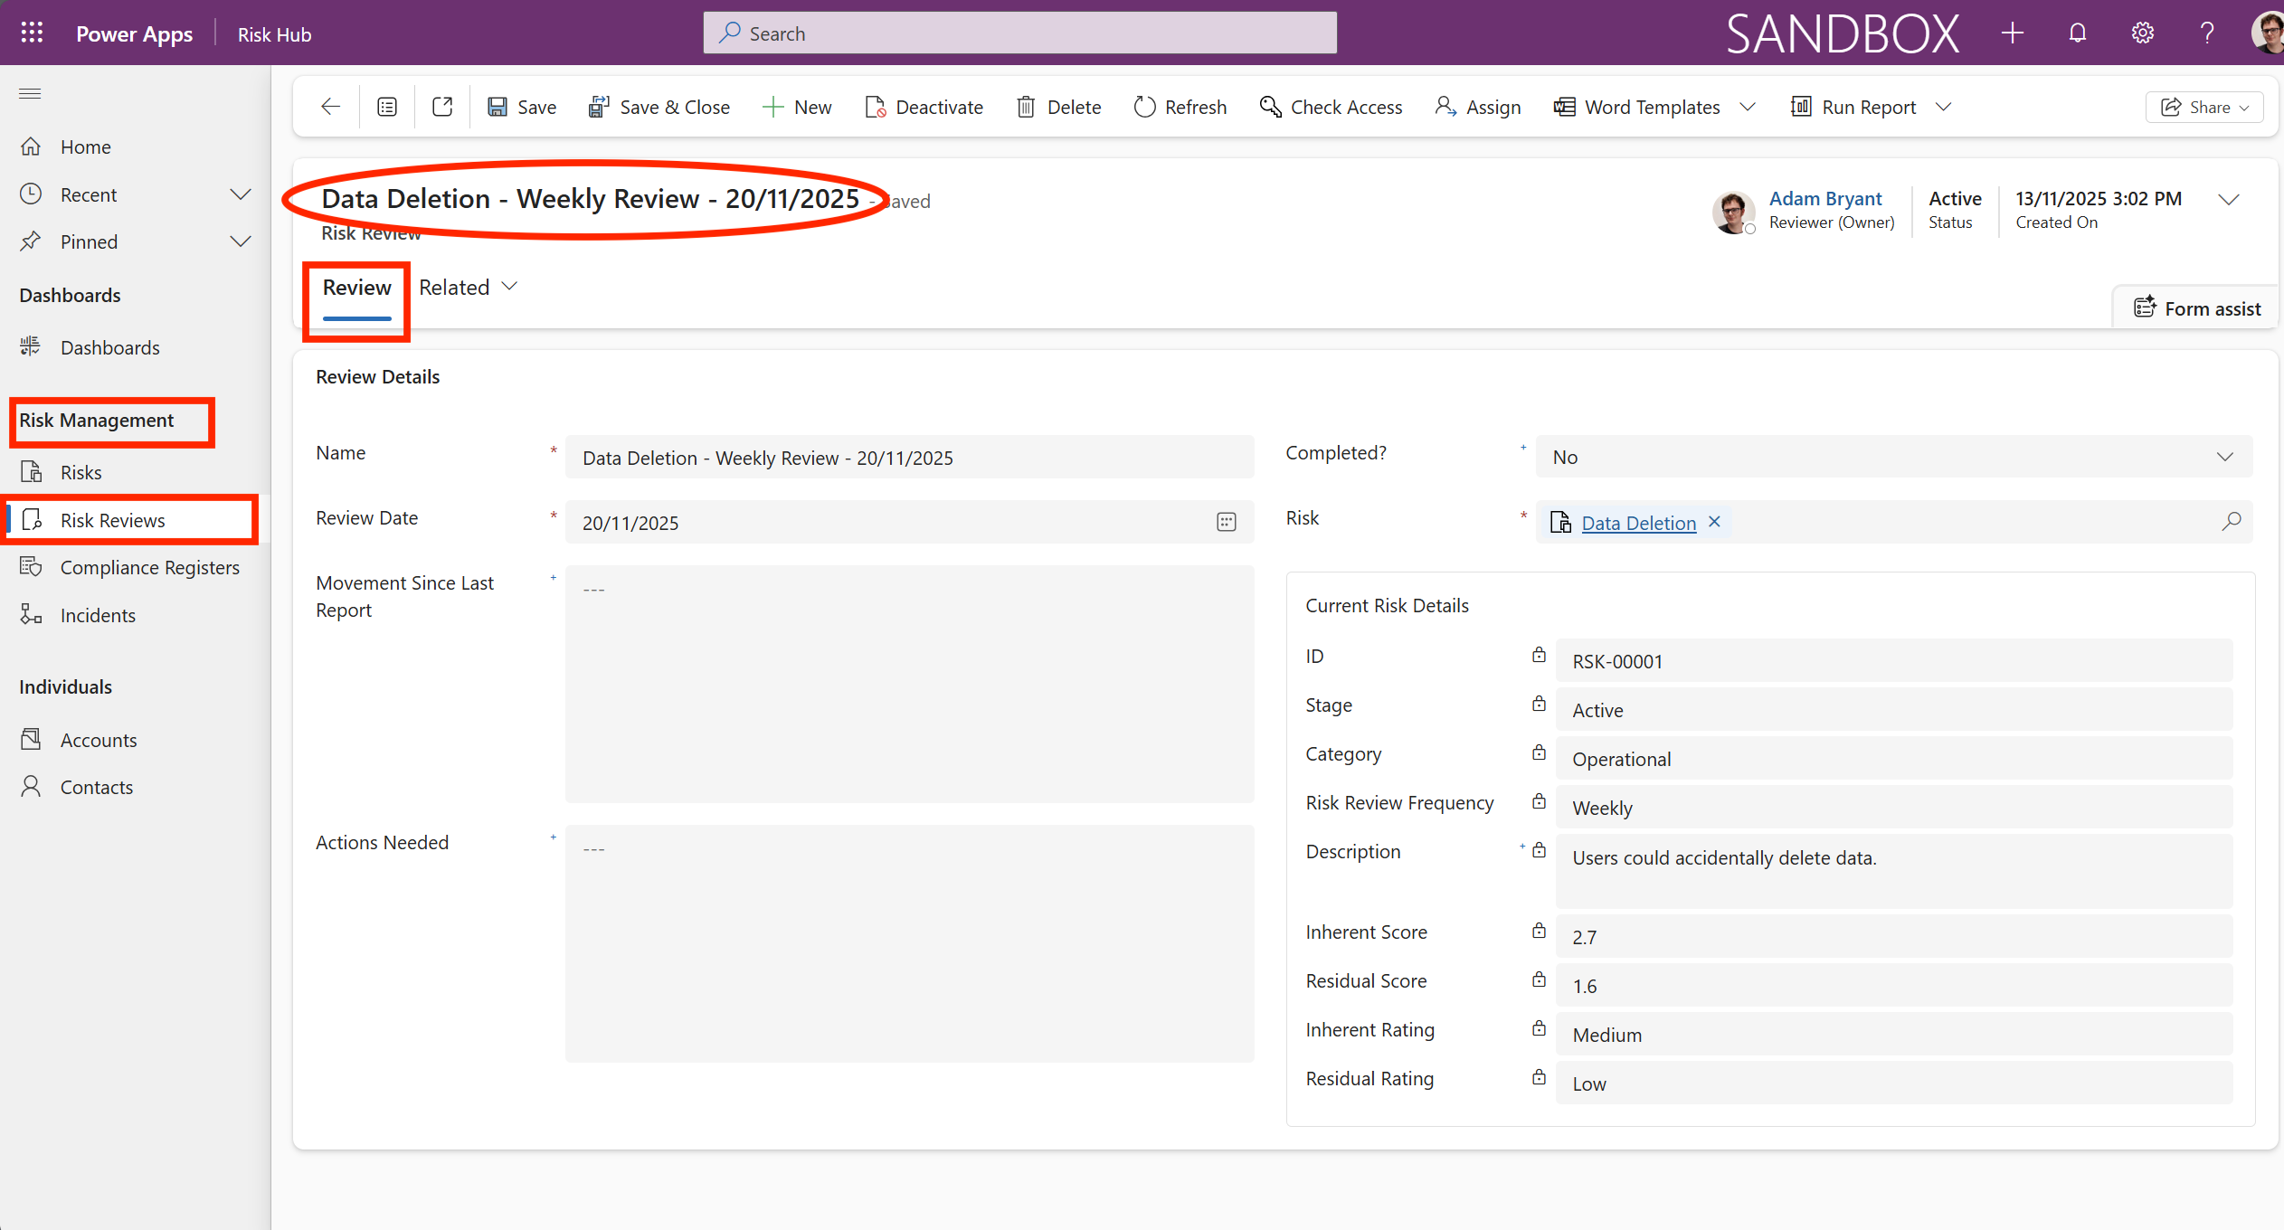2284x1230 pixels.
Task: Open record in new window icon
Action: 442,107
